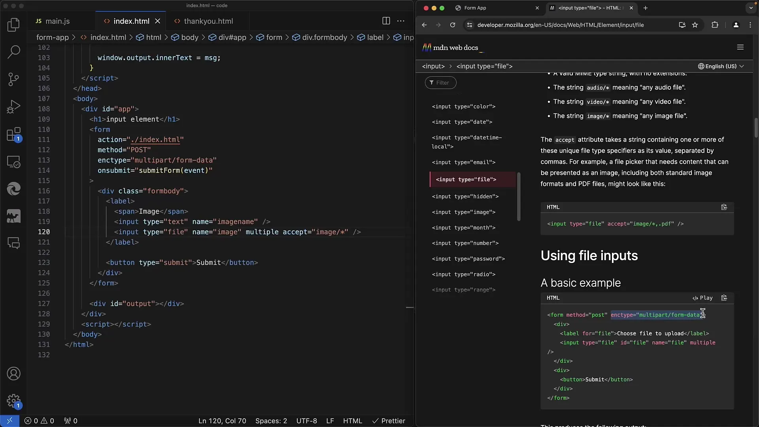Close the index.html editor tab
Viewport: 759px width, 427px height.
[x=157, y=21]
